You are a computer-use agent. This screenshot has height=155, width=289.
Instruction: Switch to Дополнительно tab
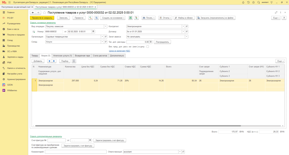pos(117,56)
